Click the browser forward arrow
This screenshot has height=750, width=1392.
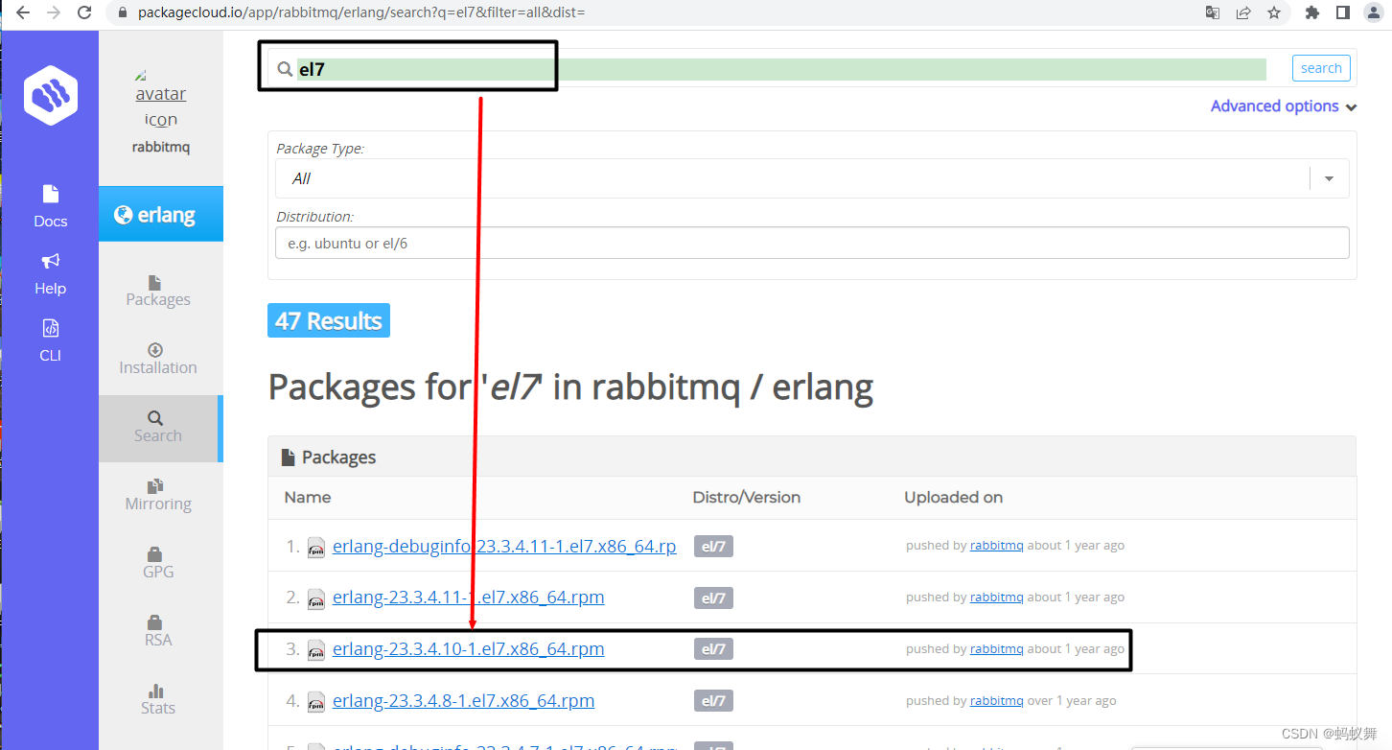[54, 12]
